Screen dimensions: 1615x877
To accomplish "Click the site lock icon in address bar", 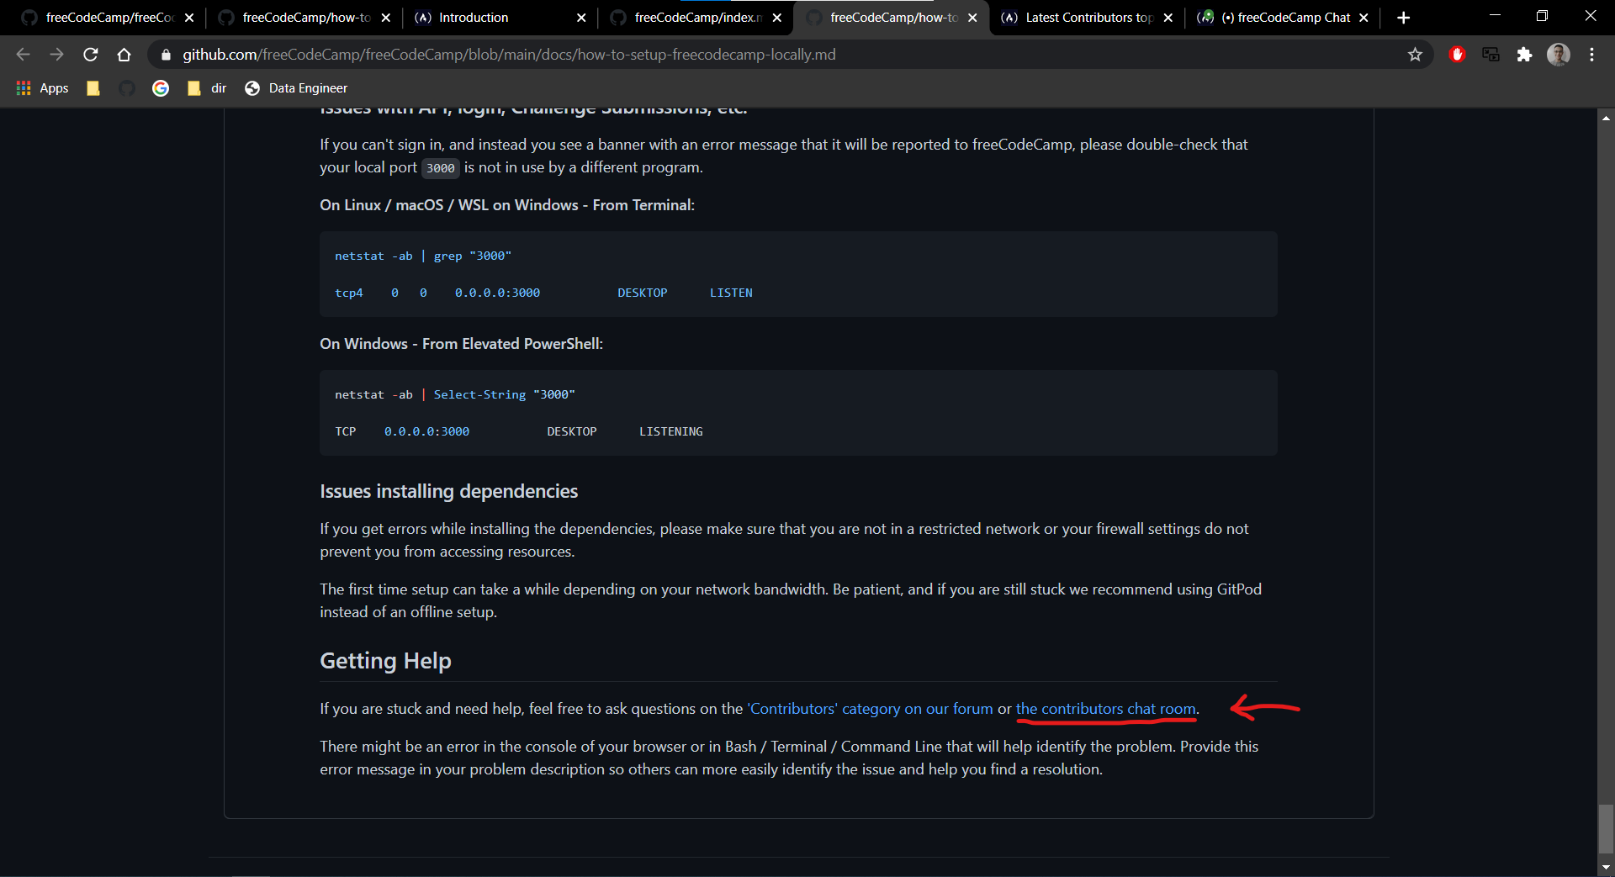I will [x=166, y=55].
